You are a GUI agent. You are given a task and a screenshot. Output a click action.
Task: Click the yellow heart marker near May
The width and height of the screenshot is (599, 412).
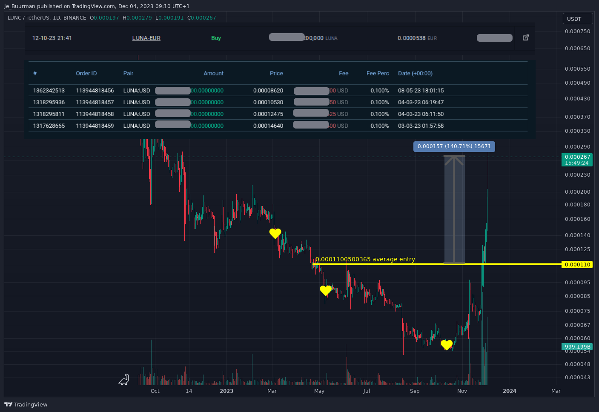click(326, 291)
